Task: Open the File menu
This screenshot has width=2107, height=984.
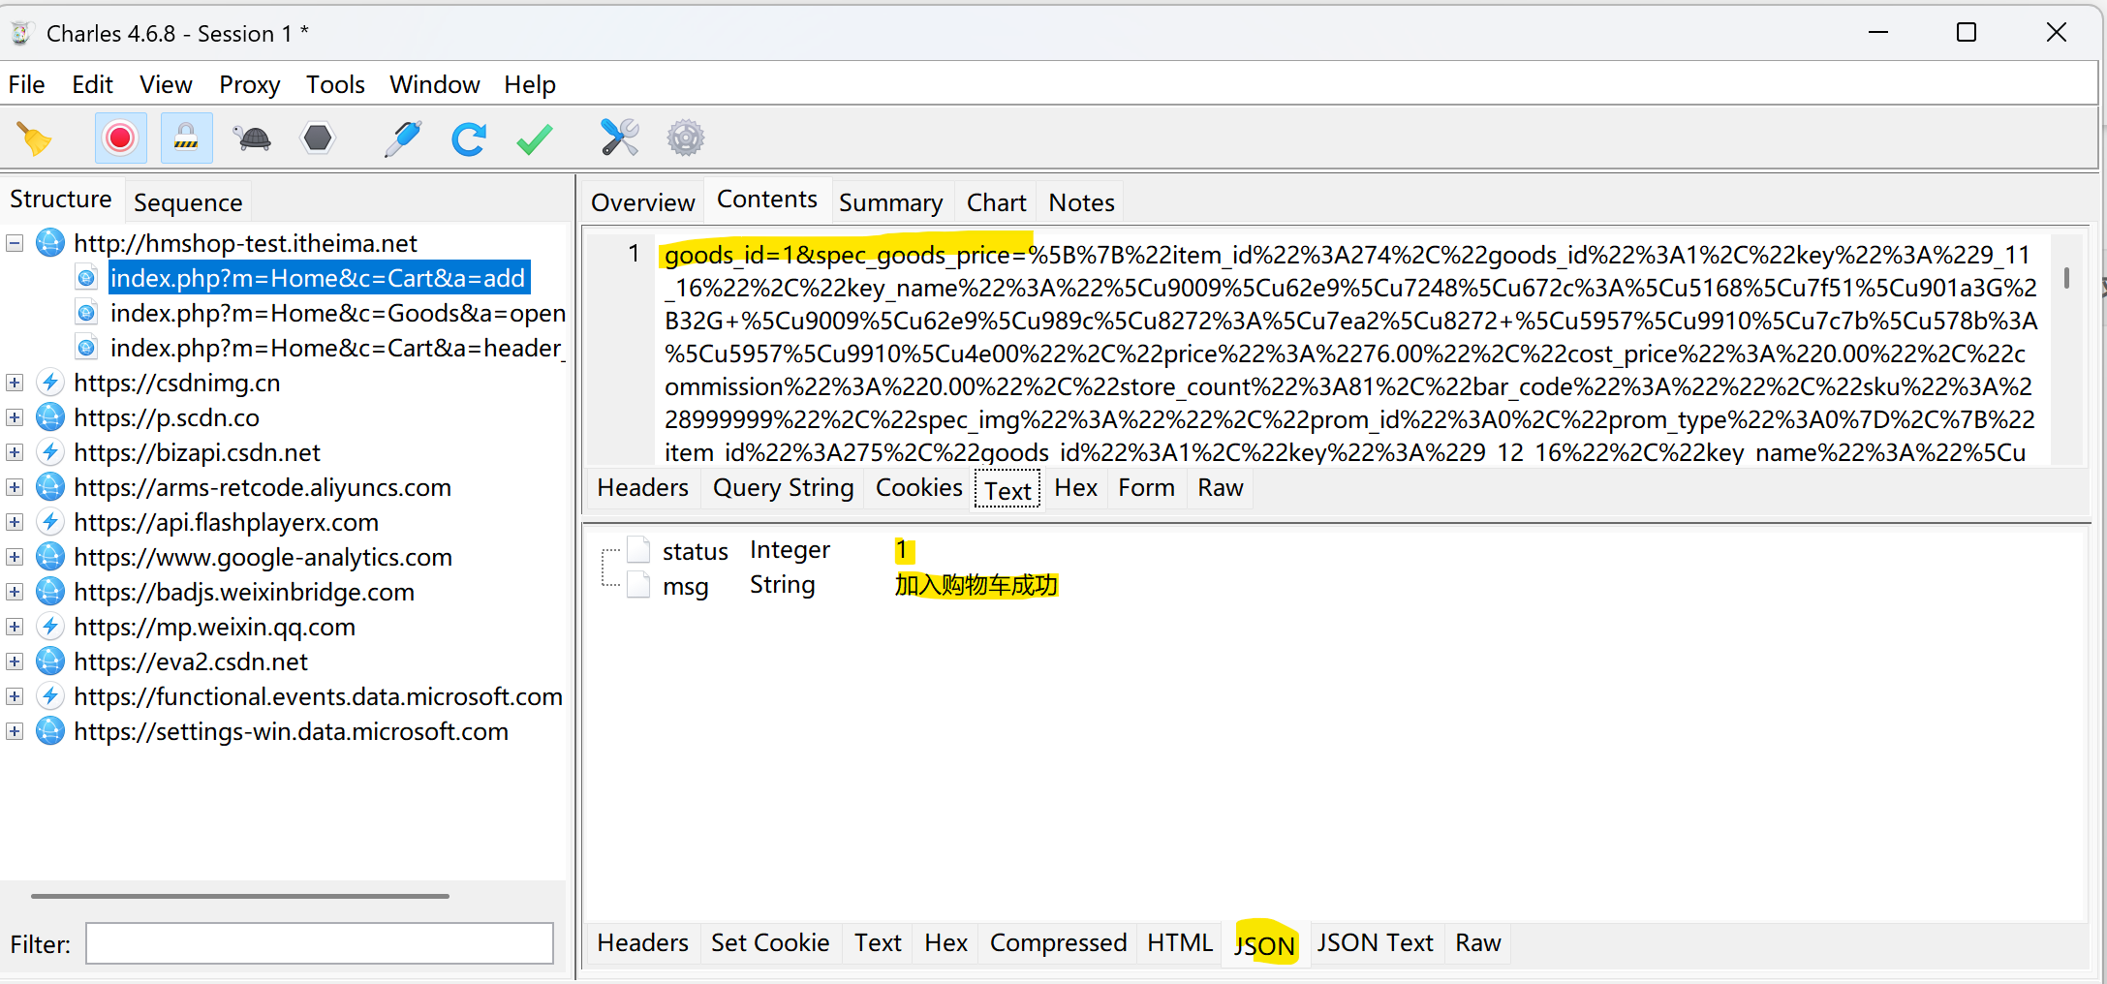Action: coord(27,85)
